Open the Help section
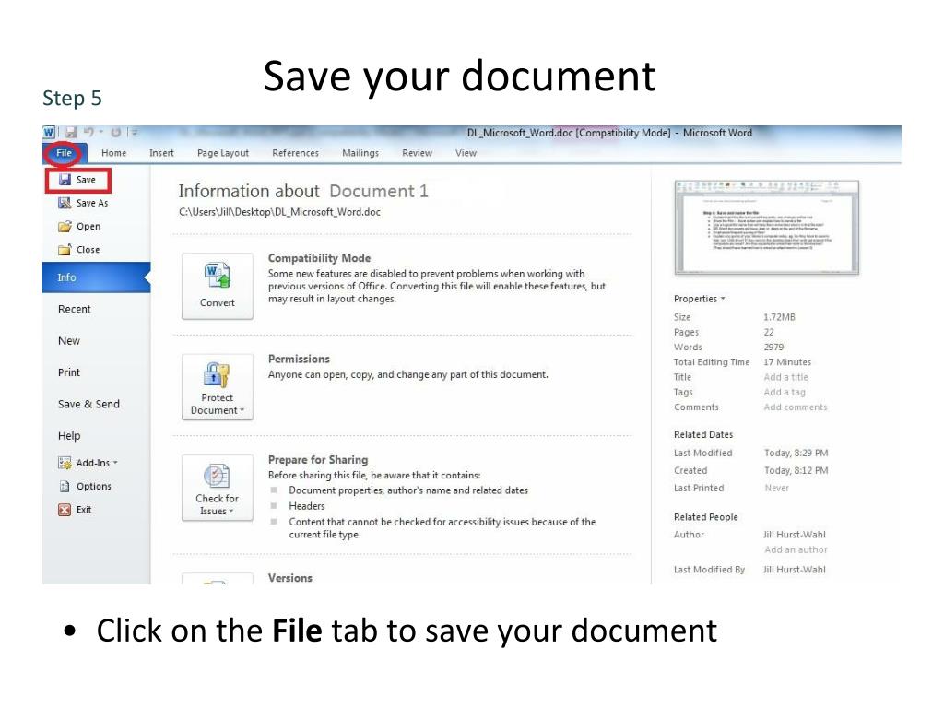This screenshot has width=944, height=708. [68, 436]
